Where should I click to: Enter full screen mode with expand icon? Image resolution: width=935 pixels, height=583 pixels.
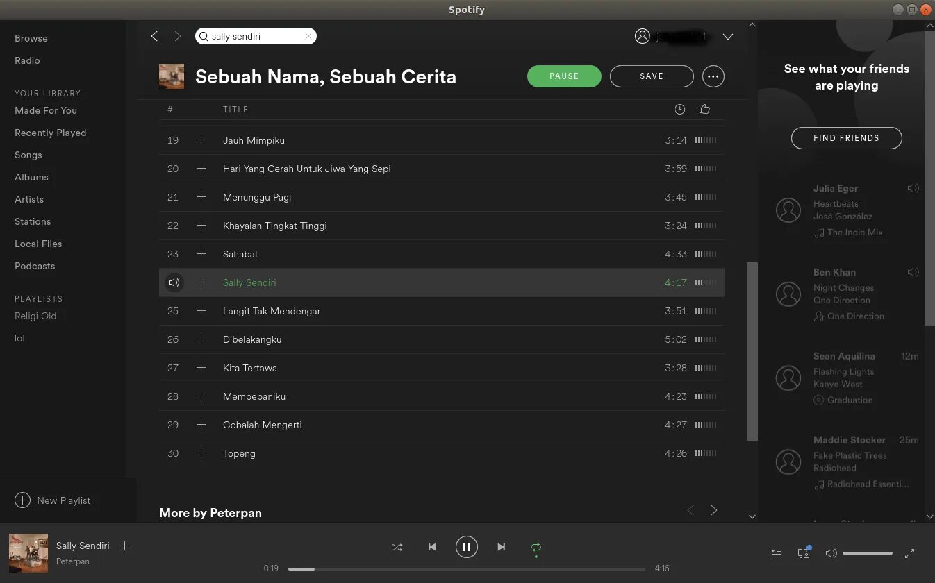tap(909, 553)
